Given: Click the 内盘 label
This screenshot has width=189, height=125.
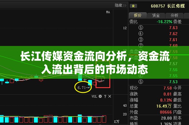Looking at the screenshot, I should 177,112.
